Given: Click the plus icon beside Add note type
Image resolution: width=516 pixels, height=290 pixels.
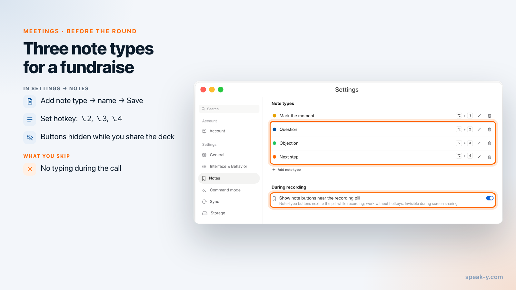Looking at the screenshot, I should tap(274, 170).
